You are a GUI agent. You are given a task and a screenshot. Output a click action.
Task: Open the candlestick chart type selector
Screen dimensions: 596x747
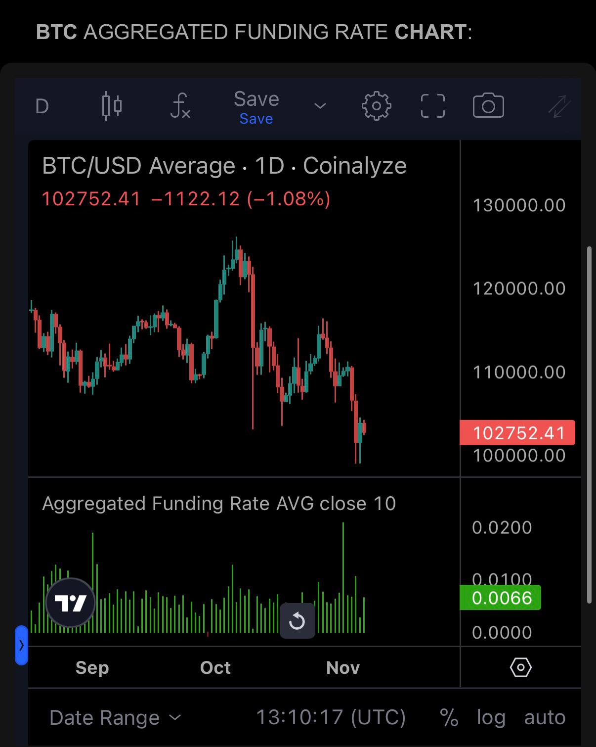[x=112, y=106]
